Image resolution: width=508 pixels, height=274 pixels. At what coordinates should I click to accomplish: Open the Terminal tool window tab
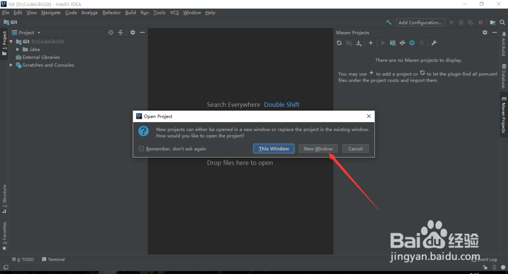pyautogui.click(x=53, y=259)
